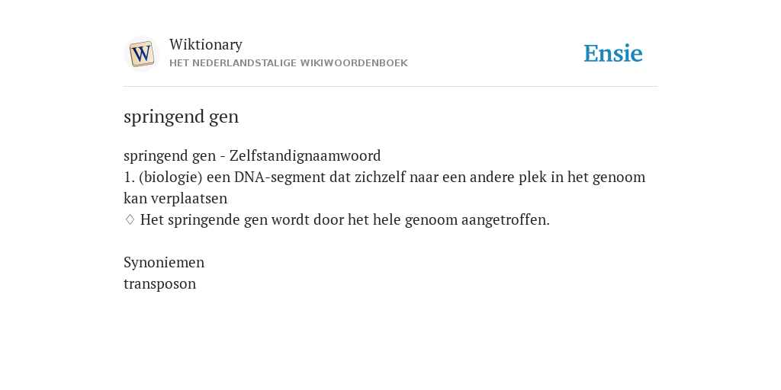Click the horizontal divider below the header
Screen dimensions: 781x390
[x=390, y=87]
